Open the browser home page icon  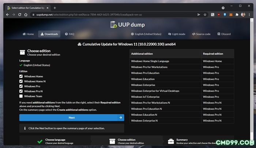[26, 15]
